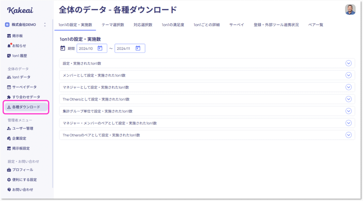
Task: Expand 設定・実施された1on1数 section chevron
Action: (348, 63)
